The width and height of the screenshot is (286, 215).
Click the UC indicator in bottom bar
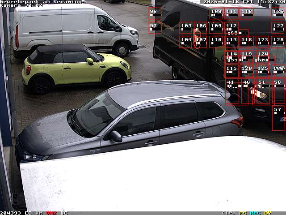point(64,213)
